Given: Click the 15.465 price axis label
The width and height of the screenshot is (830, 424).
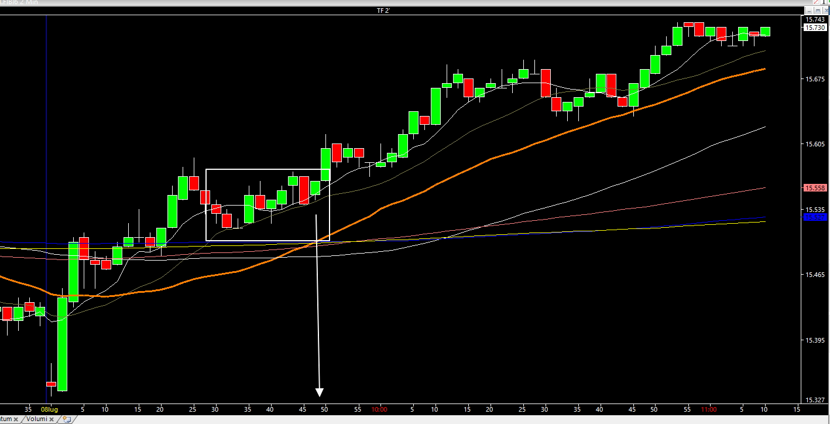Looking at the screenshot, I should tap(815, 275).
